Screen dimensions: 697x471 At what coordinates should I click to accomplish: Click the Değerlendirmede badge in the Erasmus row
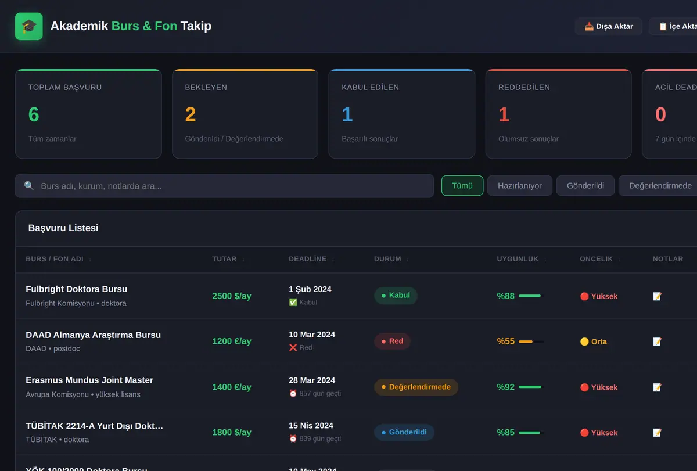[x=416, y=387]
